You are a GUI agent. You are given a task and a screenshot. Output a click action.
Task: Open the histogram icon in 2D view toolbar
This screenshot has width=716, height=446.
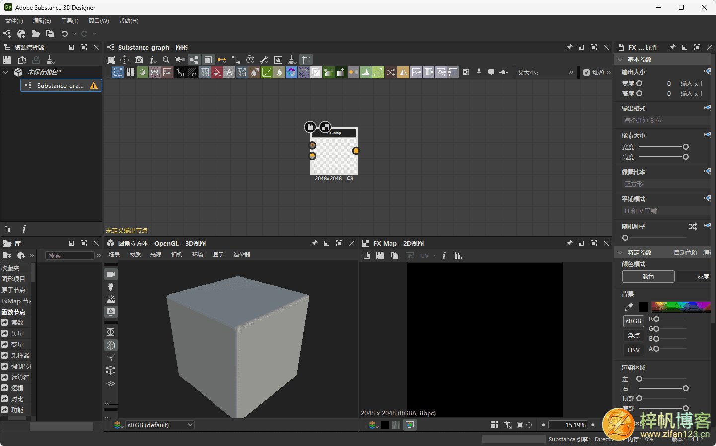click(458, 255)
